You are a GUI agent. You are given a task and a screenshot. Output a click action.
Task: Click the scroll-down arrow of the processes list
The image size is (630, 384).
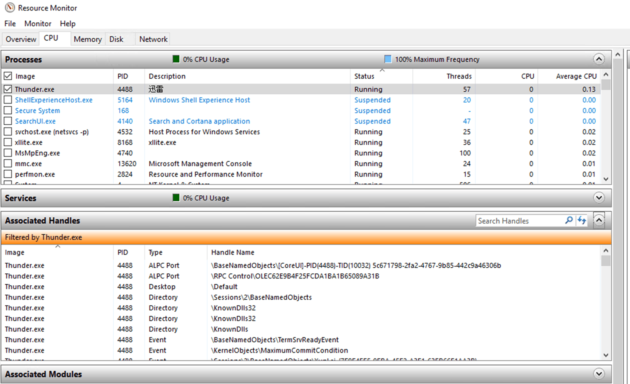(x=606, y=179)
